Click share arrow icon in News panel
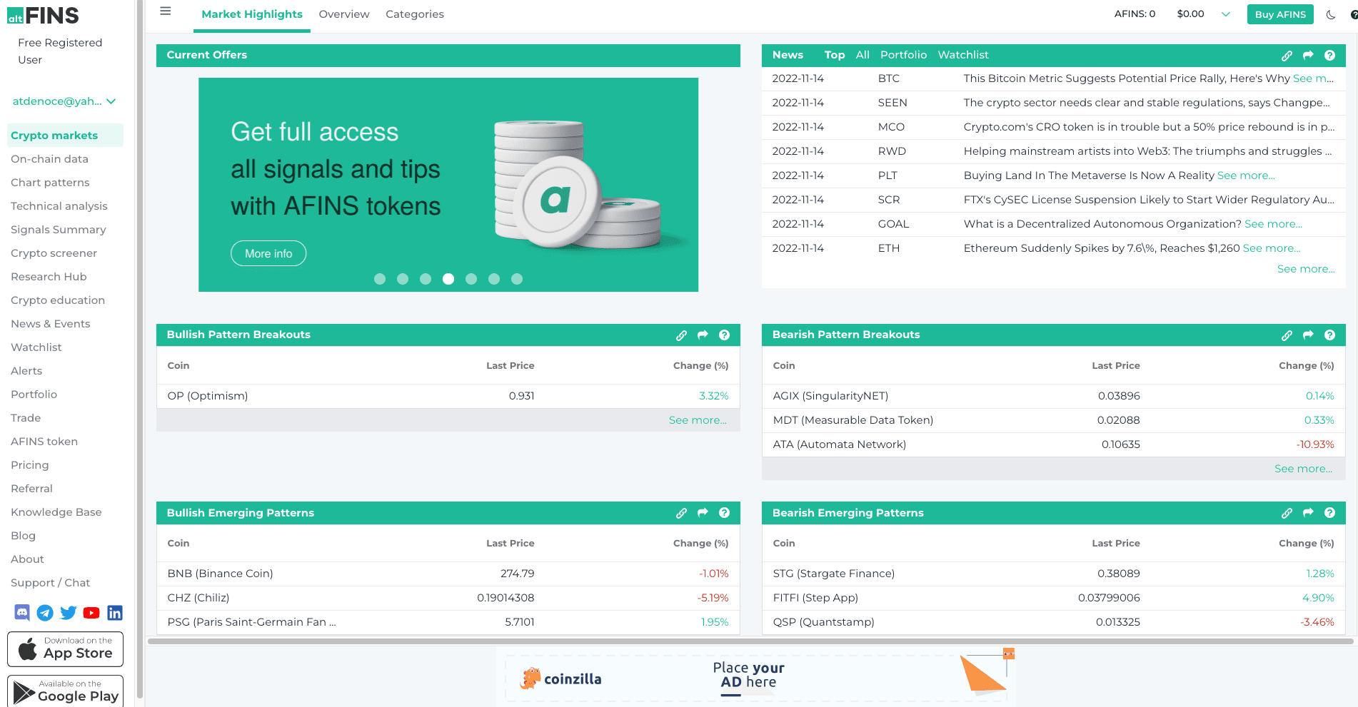Image resolution: width=1358 pixels, height=707 pixels. click(1308, 56)
